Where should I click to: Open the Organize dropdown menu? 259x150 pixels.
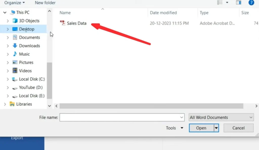[x=14, y=3]
